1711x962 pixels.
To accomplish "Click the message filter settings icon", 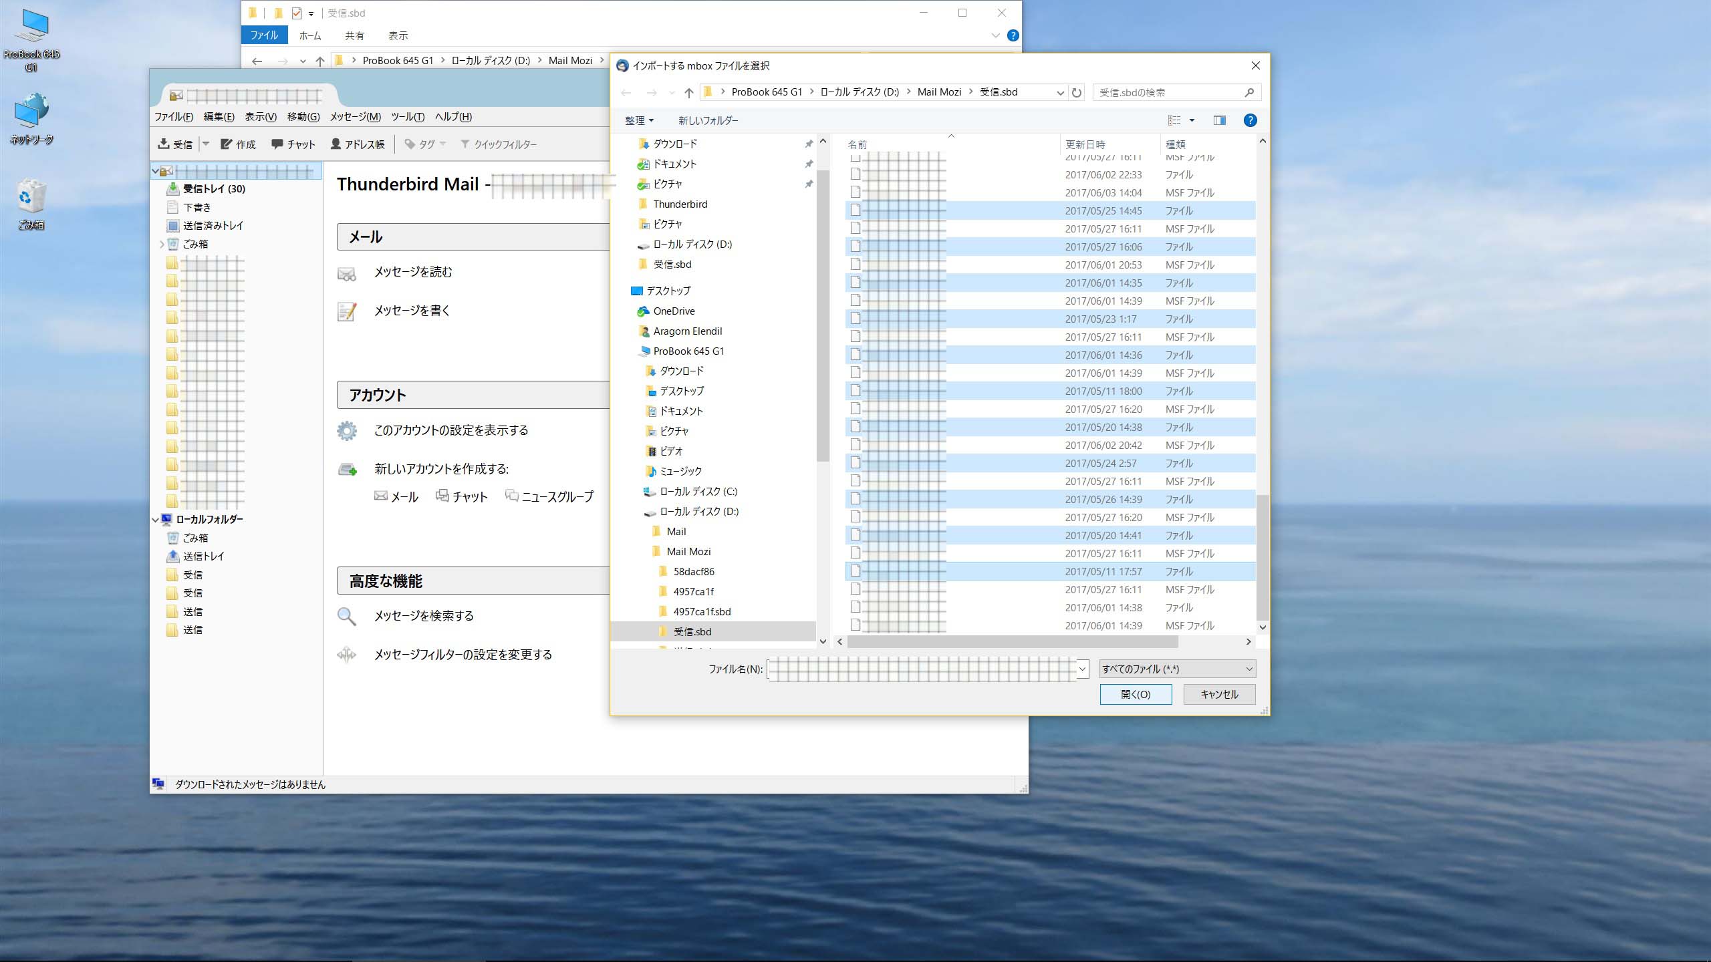I will click(346, 655).
